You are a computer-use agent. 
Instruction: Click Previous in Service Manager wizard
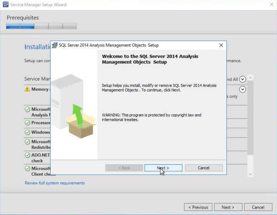(x=198, y=207)
